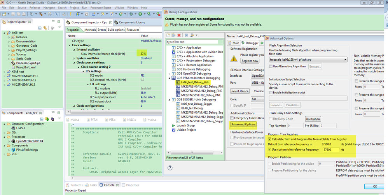Collapse All icon in Debug Configurations toolbar
Image resolution: width=388 pixels, height=195 pixels.
click(187, 35)
